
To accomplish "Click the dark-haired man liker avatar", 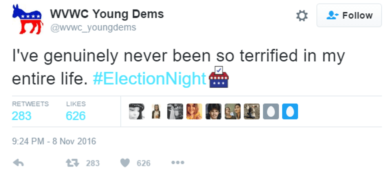I will (213, 112).
